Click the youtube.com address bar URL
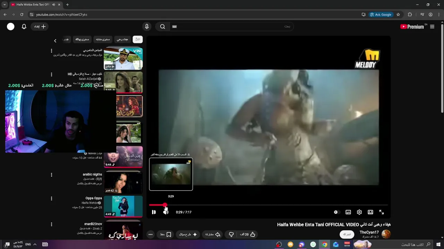 (x=62, y=15)
